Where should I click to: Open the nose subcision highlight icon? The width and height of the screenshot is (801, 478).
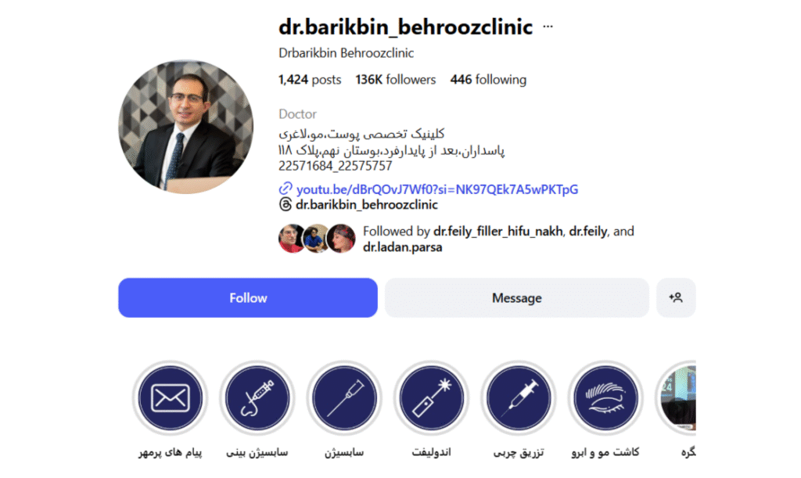[257, 398]
